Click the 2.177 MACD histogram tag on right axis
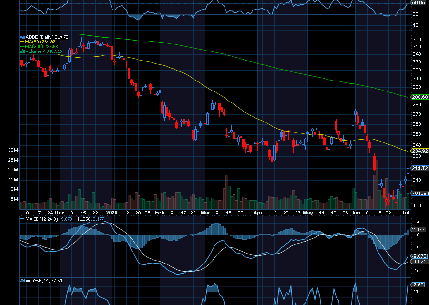 (419, 229)
